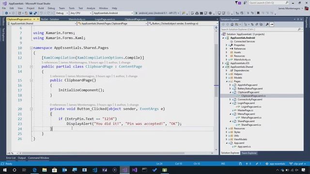Viewport: 310px width, 174px height.
Task: Expand the AppEssentials.iOS project node
Action: click(x=223, y=63)
